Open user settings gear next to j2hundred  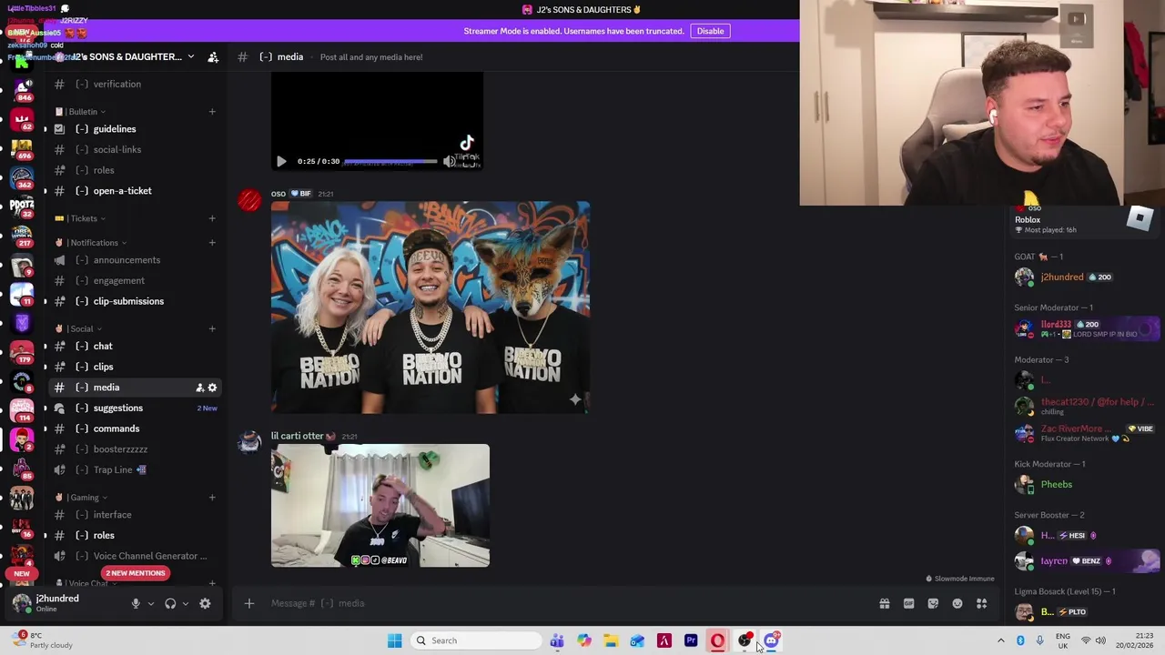click(205, 603)
